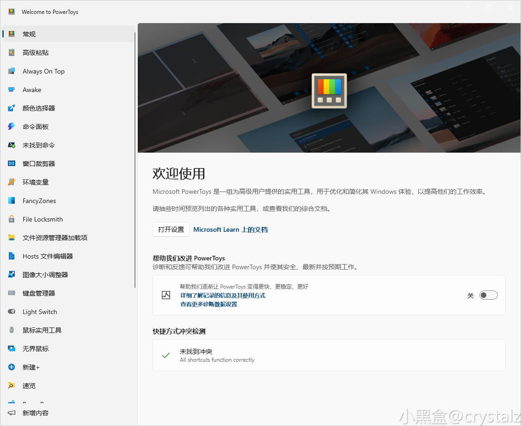Click the PowerToys title bar app icon
521x426 pixels.
[x=11, y=12]
